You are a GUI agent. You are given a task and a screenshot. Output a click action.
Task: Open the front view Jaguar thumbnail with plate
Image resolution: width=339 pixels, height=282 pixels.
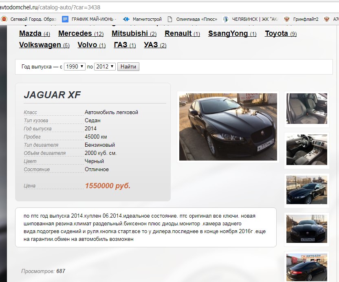coord(306,229)
